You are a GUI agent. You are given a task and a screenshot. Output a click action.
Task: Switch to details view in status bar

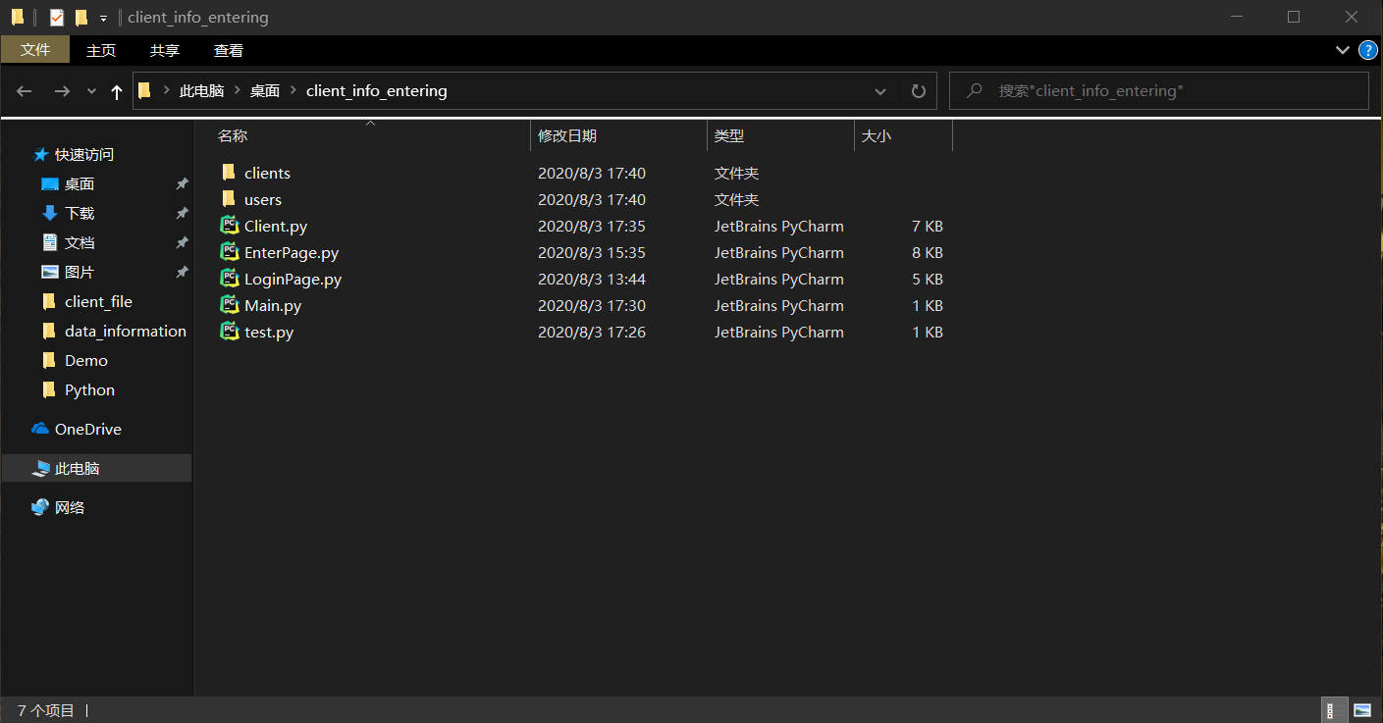(x=1335, y=710)
